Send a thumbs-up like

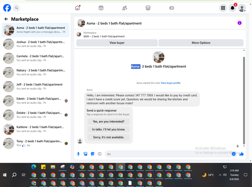241,154
